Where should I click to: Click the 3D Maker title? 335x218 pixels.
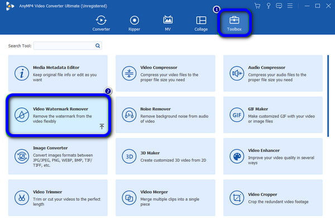(x=150, y=153)
